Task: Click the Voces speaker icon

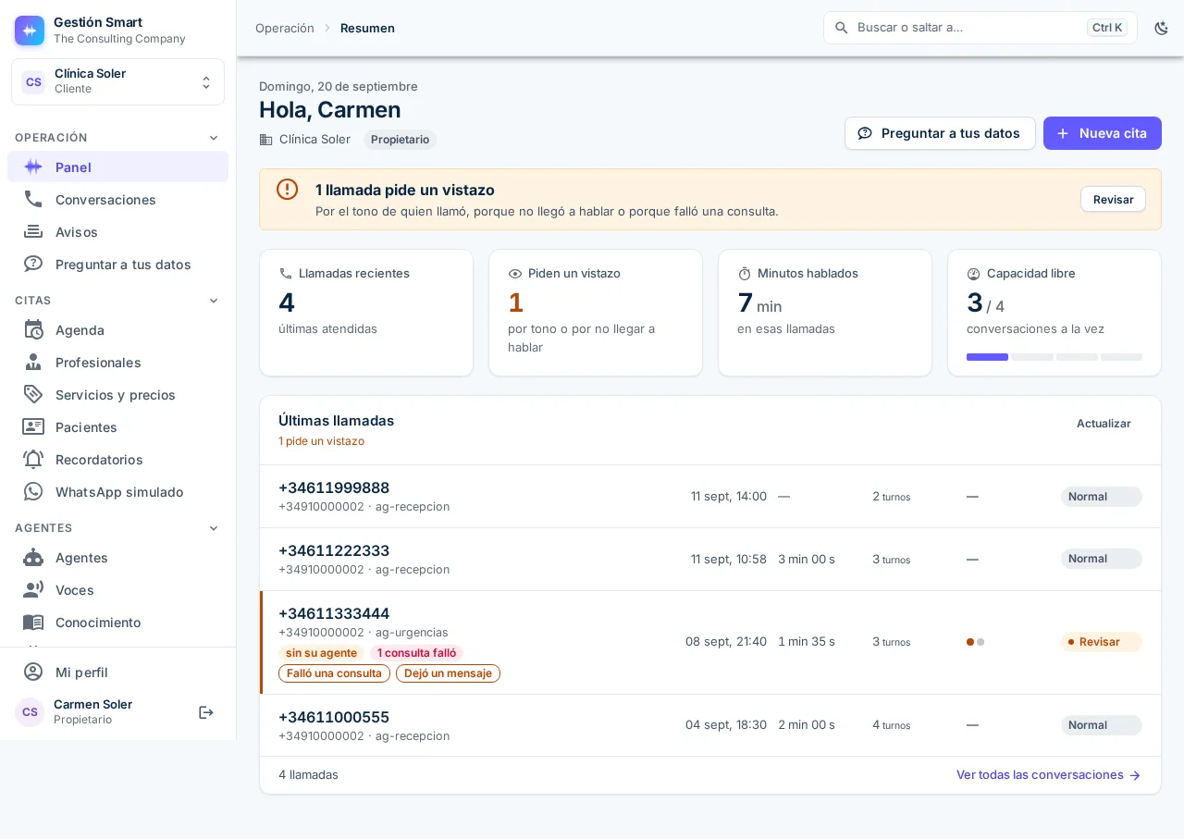Action: pos(33,589)
